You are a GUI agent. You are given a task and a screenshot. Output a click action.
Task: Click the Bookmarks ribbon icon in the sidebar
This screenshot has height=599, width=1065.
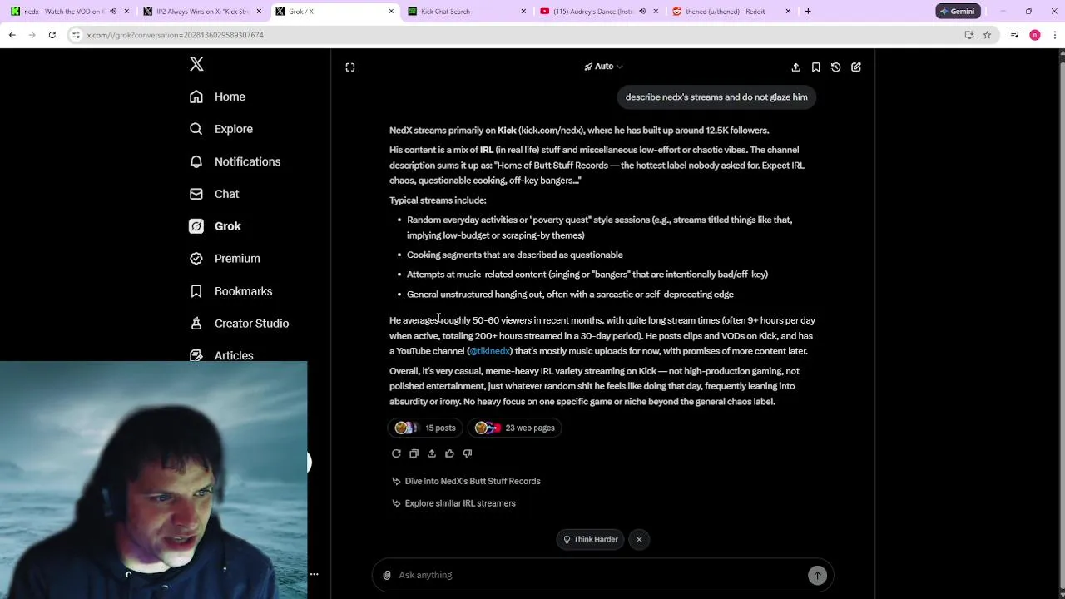pyautogui.click(x=196, y=291)
